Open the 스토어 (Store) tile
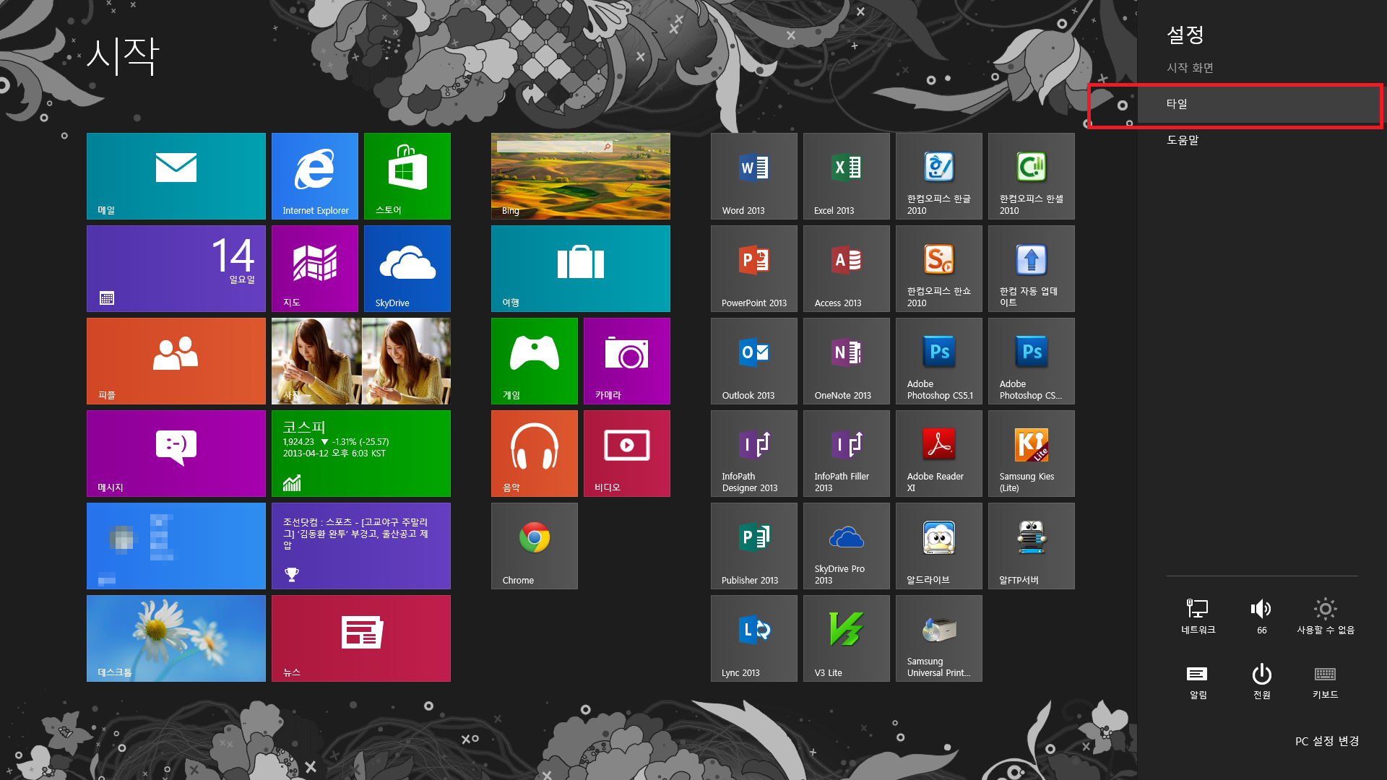This screenshot has height=780, width=1387. pos(407,176)
